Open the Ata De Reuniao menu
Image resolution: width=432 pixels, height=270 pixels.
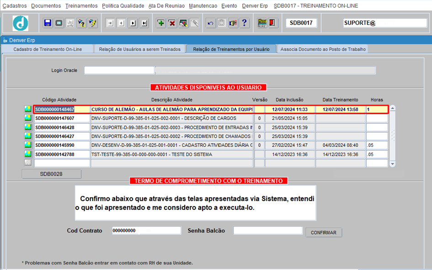[x=166, y=6]
